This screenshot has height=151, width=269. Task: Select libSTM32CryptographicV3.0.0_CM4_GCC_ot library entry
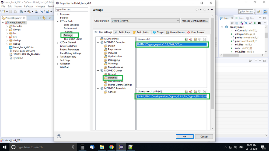[x=172, y=44]
